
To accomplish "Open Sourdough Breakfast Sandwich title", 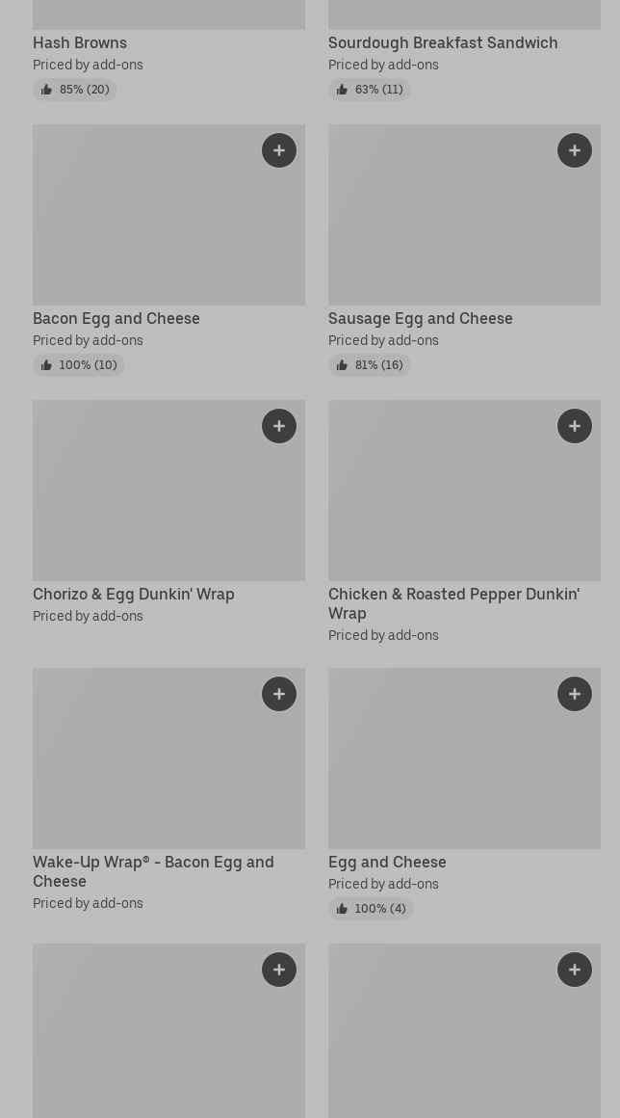I will 443,42.
